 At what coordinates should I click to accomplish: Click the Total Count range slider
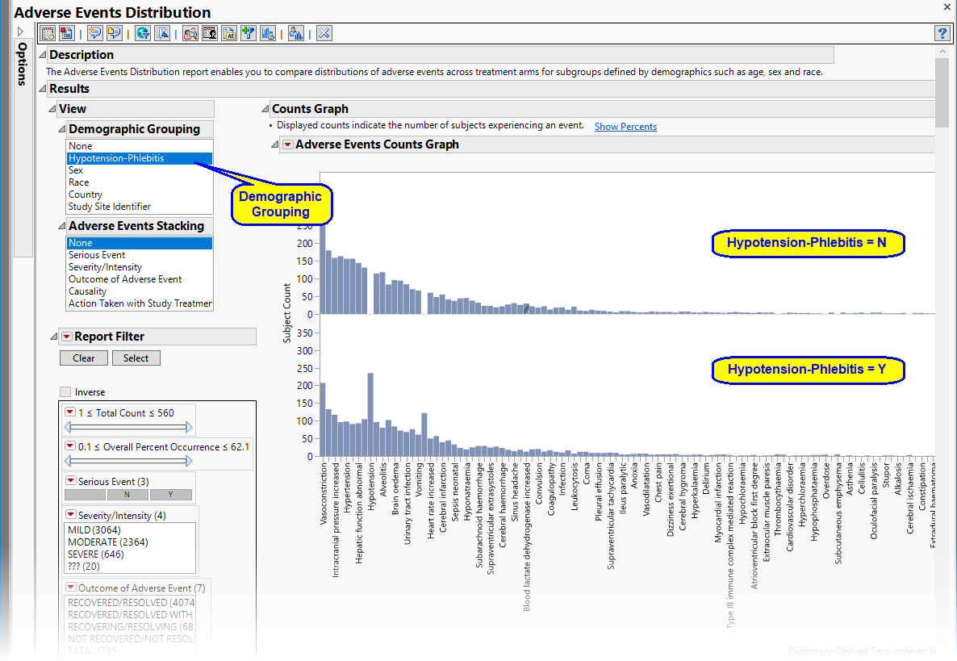pos(127,427)
